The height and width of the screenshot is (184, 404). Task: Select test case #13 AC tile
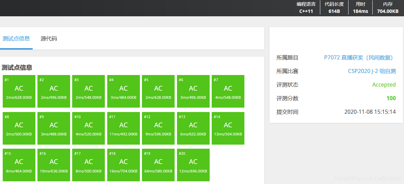193,128
